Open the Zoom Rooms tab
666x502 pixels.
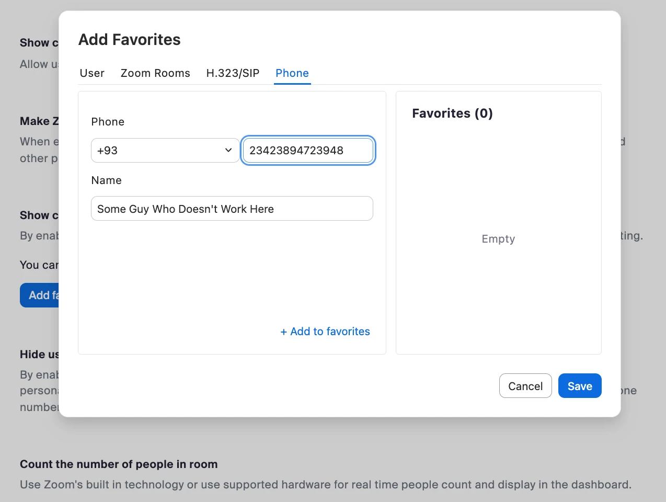(x=155, y=73)
